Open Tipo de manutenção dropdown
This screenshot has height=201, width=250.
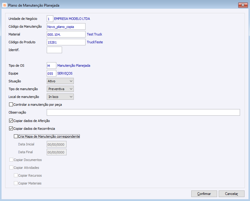pyautogui.click(x=60, y=89)
